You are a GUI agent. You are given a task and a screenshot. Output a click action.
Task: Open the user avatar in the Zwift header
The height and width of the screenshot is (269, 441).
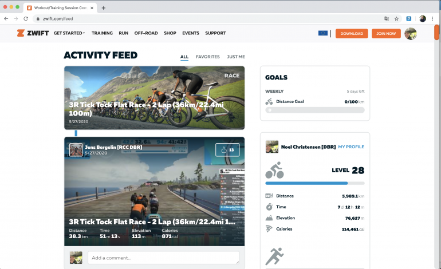411,34
